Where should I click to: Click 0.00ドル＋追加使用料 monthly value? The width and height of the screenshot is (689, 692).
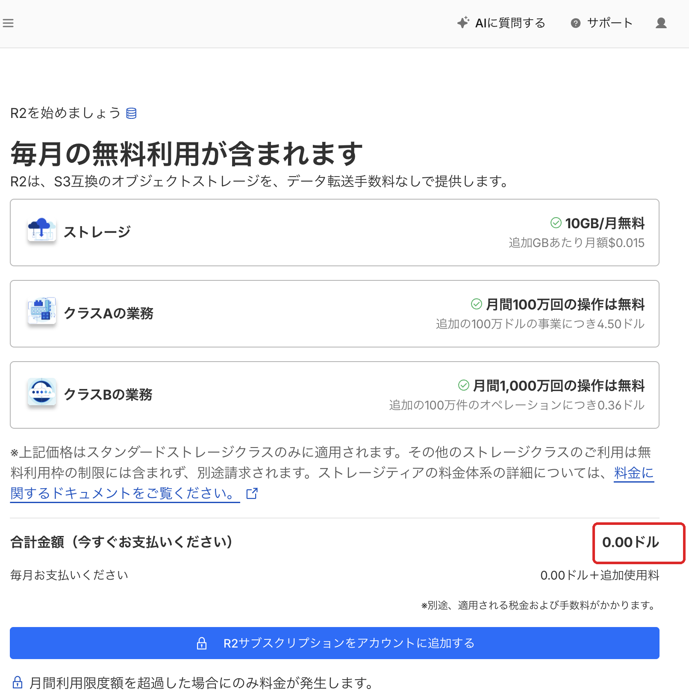click(x=600, y=575)
